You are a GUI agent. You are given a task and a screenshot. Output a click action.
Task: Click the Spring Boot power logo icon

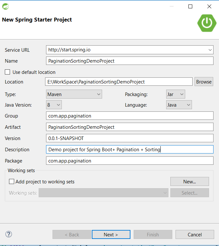click(207, 22)
